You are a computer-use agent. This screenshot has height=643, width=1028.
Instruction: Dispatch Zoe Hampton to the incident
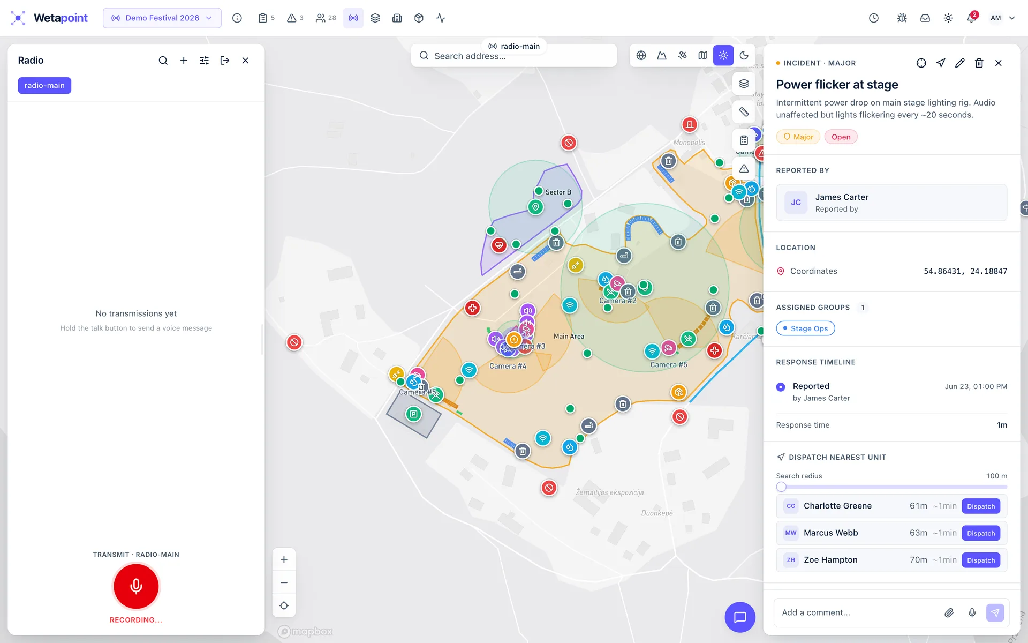coord(981,560)
